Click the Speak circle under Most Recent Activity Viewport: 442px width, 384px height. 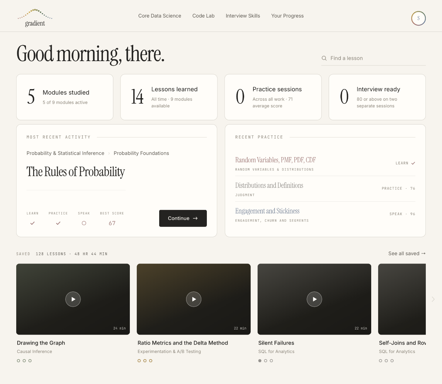coord(84,223)
